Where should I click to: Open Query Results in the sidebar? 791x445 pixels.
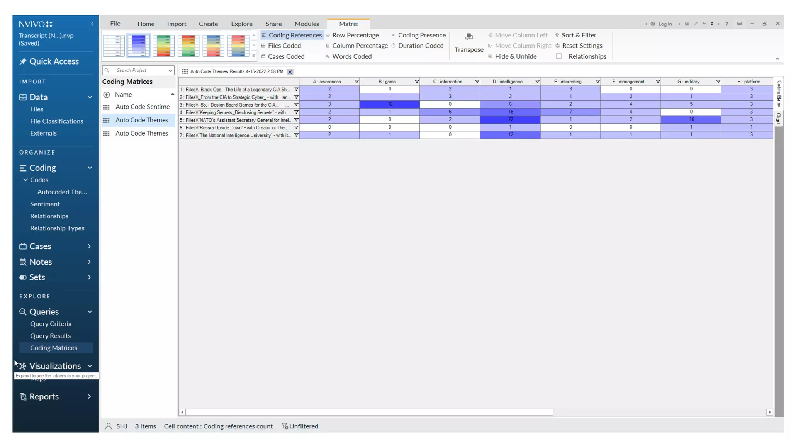tap(50, 336)
